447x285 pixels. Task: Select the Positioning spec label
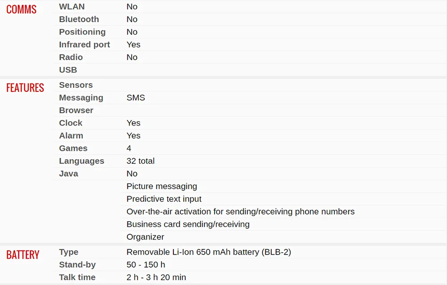coord(82,32)
